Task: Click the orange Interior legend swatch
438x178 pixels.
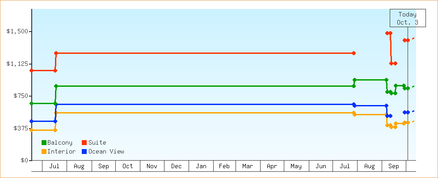Action: tap(44, 152)
